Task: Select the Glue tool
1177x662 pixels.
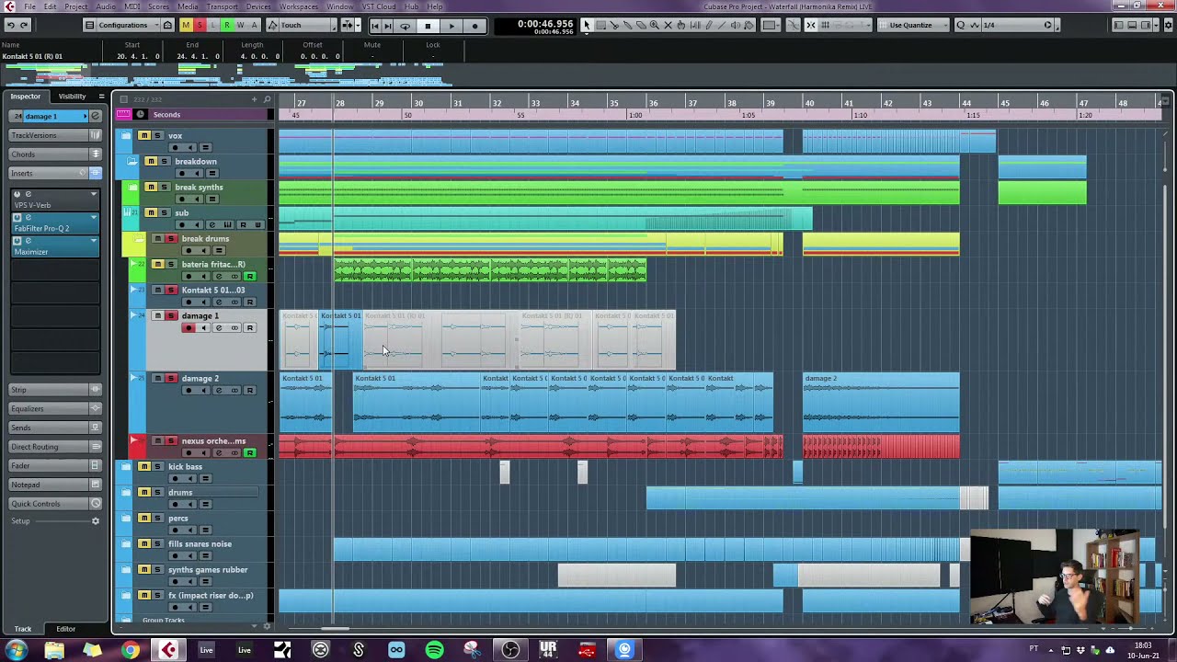Action: pyautogui.click(x=627, y=25)
